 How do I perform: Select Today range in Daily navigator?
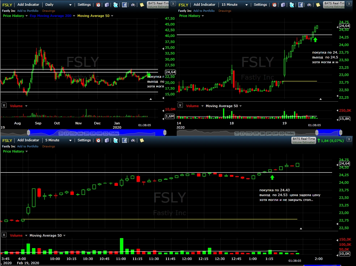click(x=114, y=133)
